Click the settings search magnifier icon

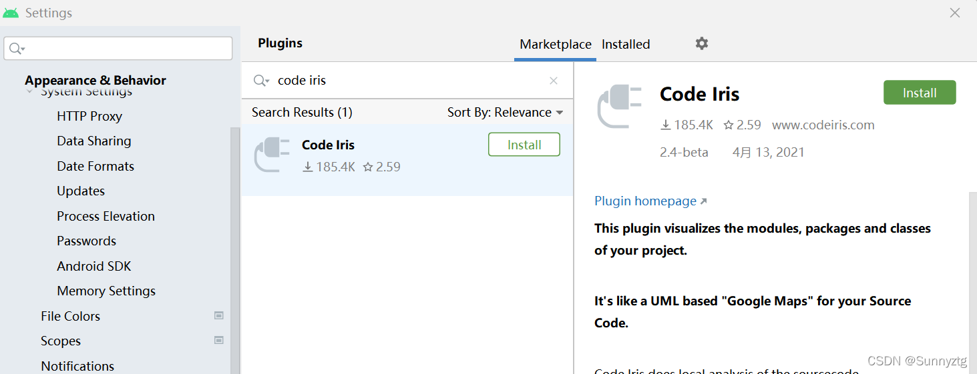[17, 49]
